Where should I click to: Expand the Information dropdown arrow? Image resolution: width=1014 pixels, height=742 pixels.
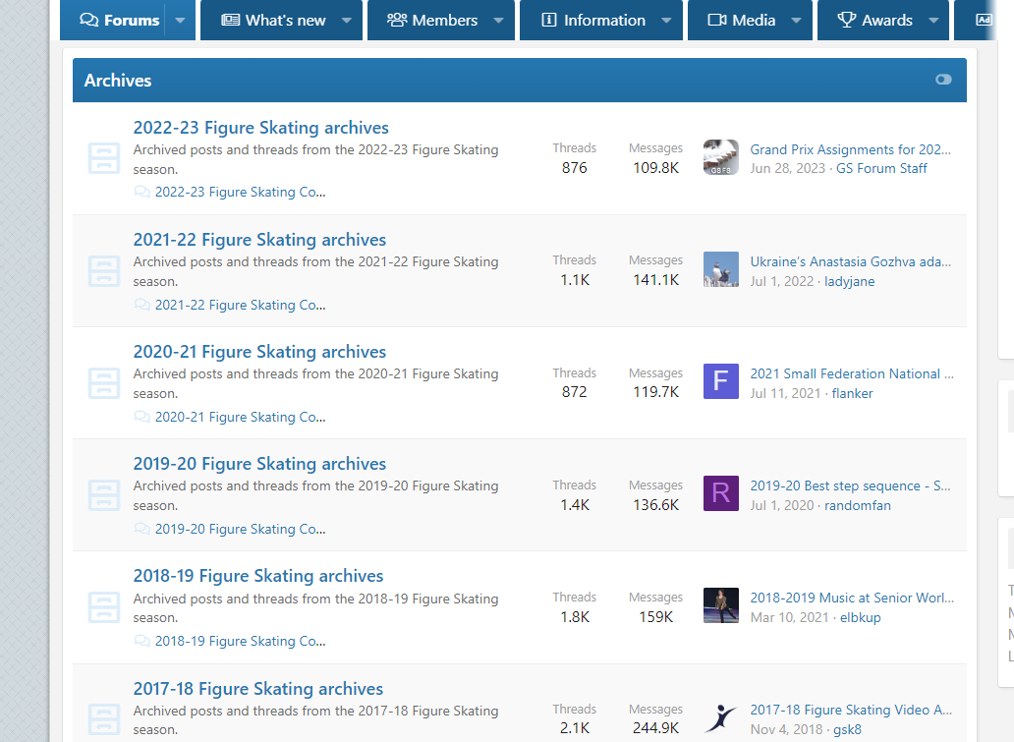666,21
